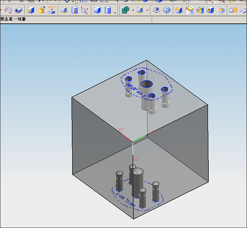The width and height of the screenshot is (247, 228).
Task: Create a Cylinder primitive from the toolbar
Action: pos(108,10)
